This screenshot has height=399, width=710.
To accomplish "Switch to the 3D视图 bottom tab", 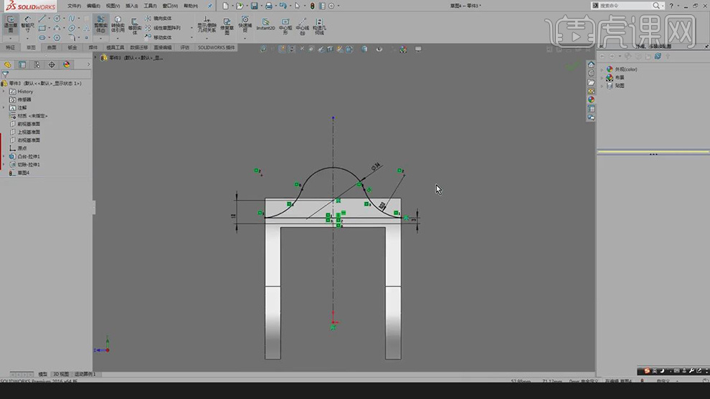I will point(61,374).
